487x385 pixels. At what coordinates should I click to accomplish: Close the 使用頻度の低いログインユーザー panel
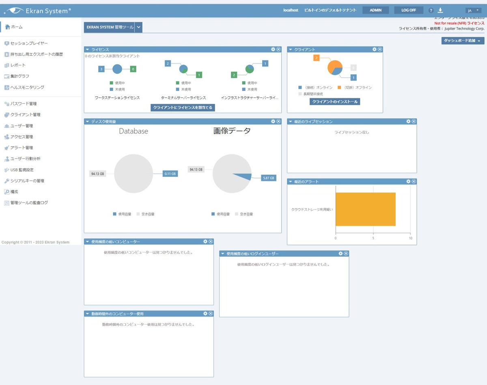346,254
